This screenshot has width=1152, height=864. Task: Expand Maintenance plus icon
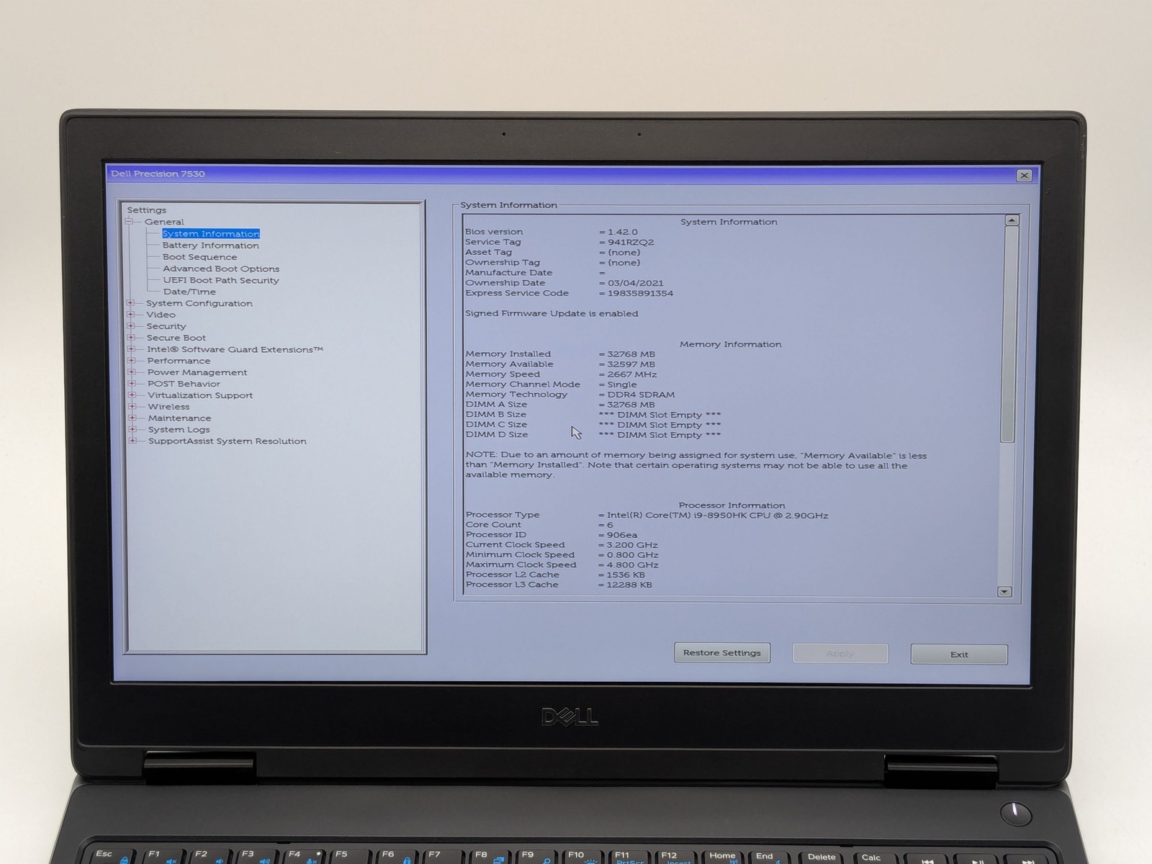[132, 418]
